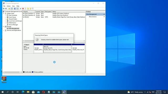Open the Windows Start menu
Image resolution: width=168 pixels, height=94 pixels.
2,92
